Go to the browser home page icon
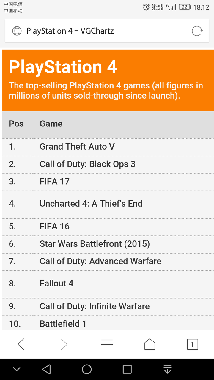 point(150,344)
